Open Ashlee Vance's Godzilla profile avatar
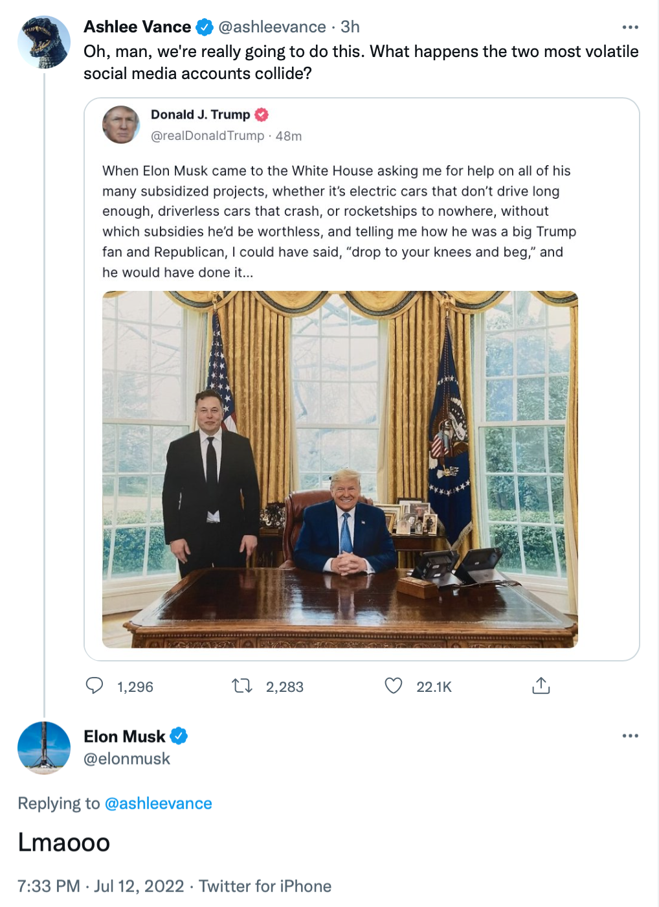This screenshot has height=907, width=659. tap(44, 43)
